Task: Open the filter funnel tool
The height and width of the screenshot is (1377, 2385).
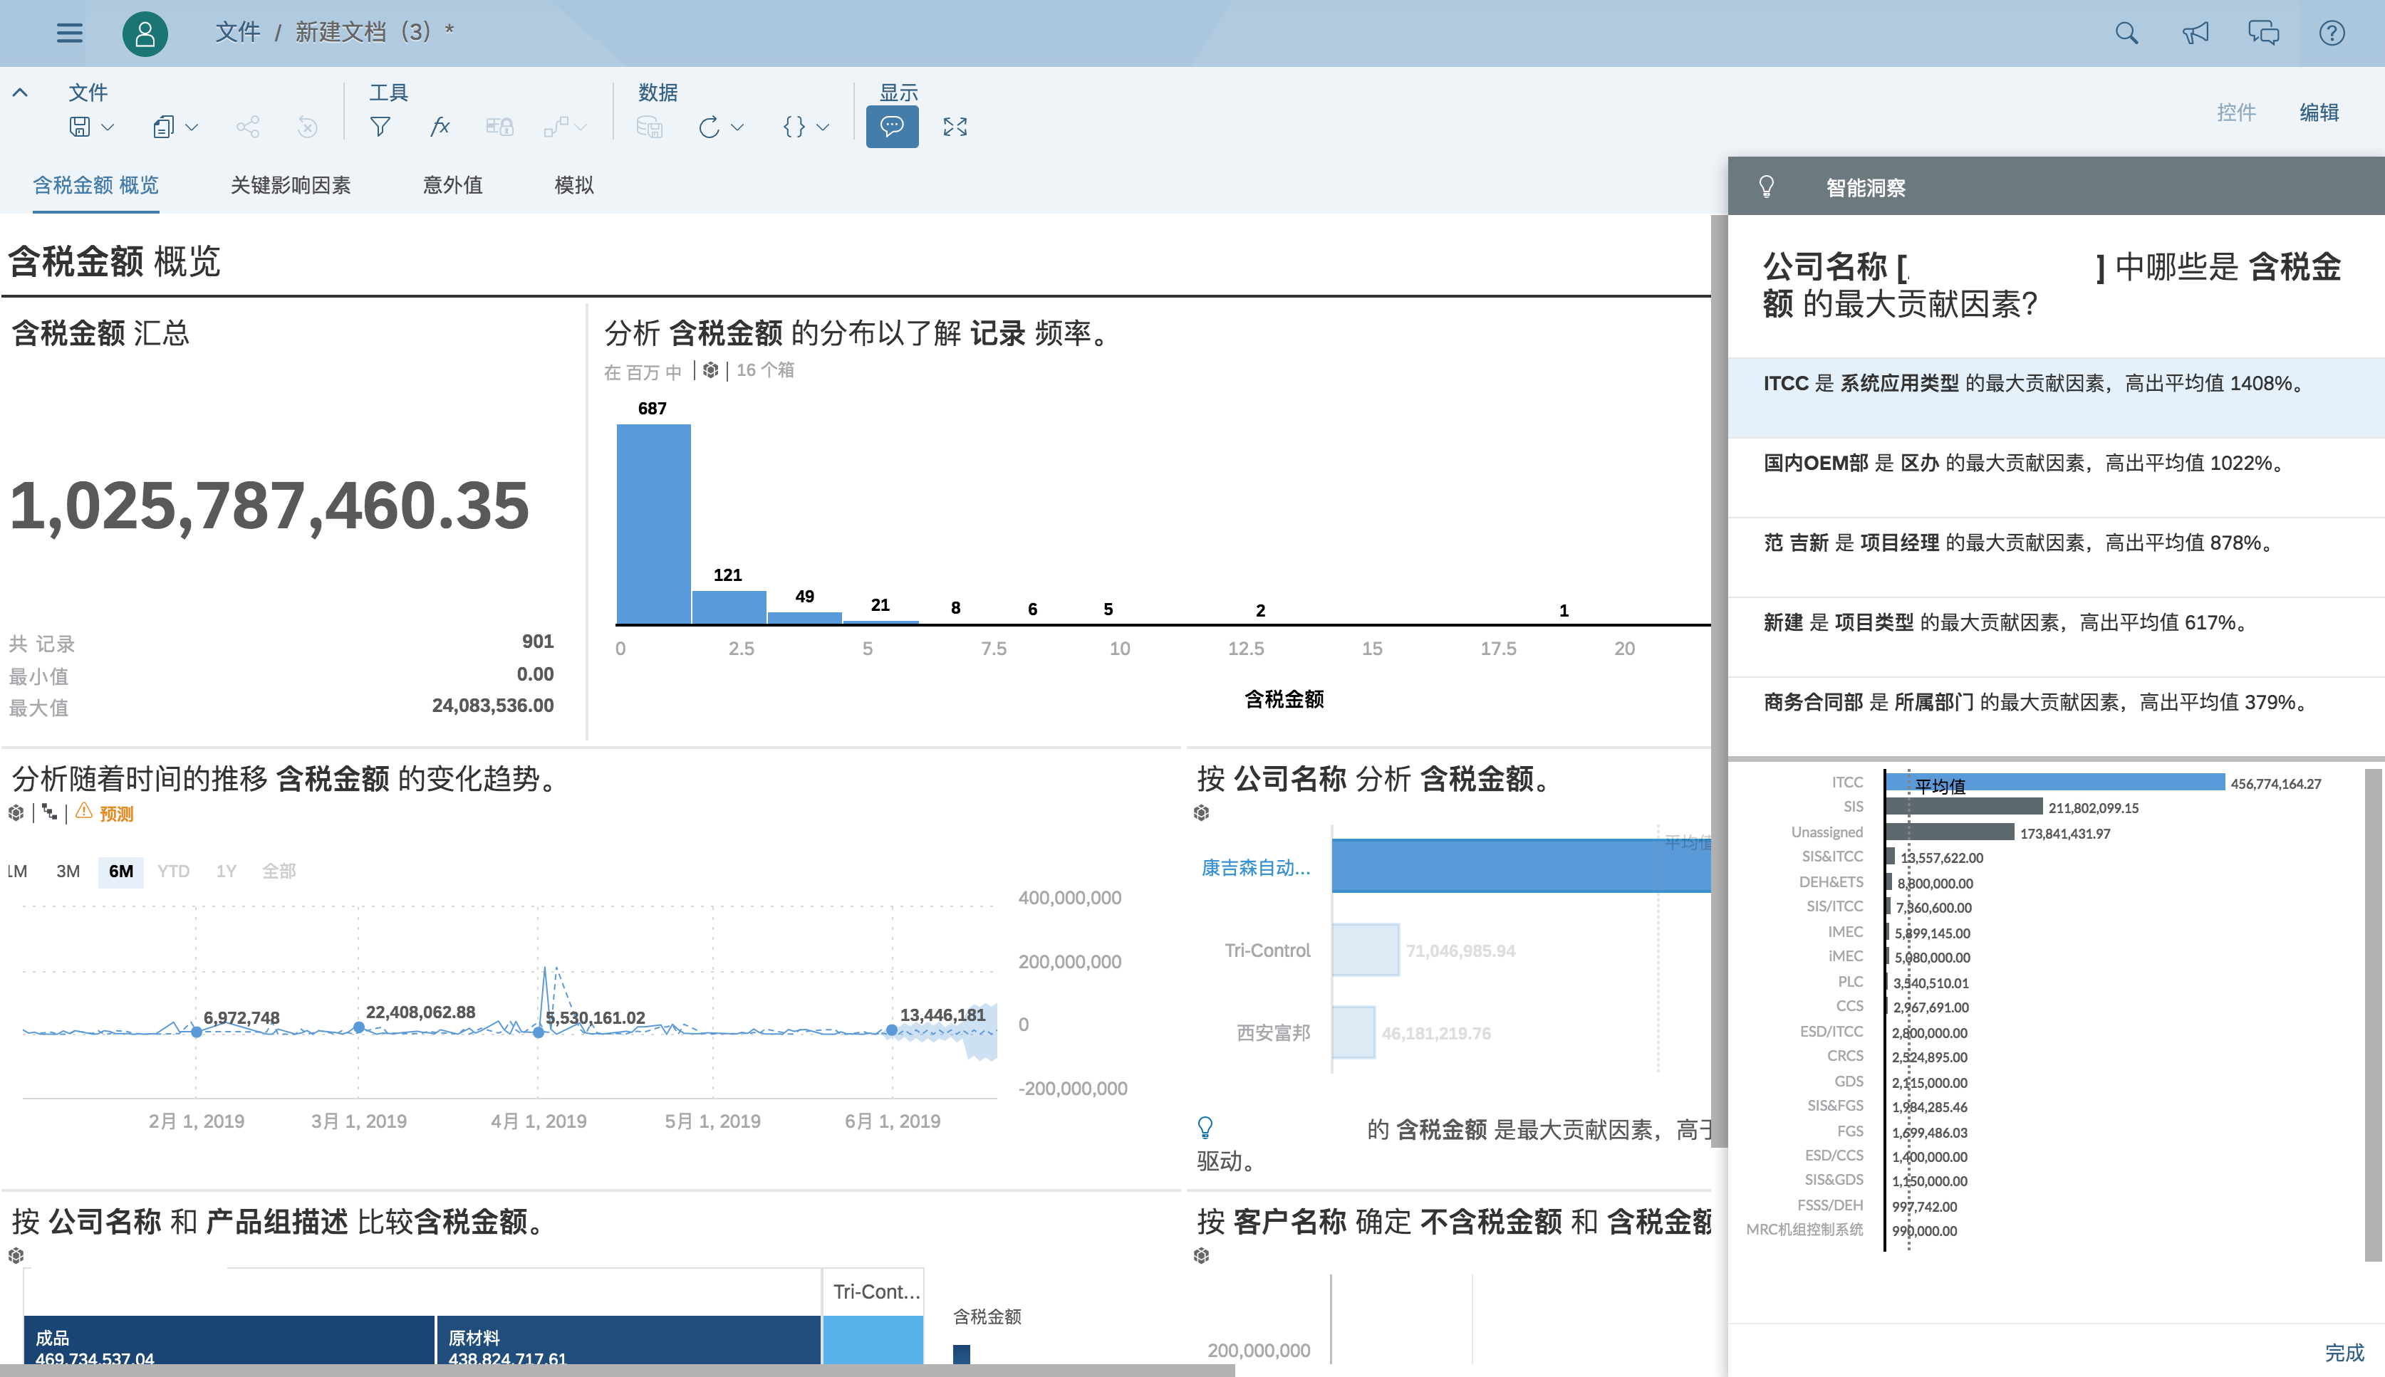Action: point(380,126)
